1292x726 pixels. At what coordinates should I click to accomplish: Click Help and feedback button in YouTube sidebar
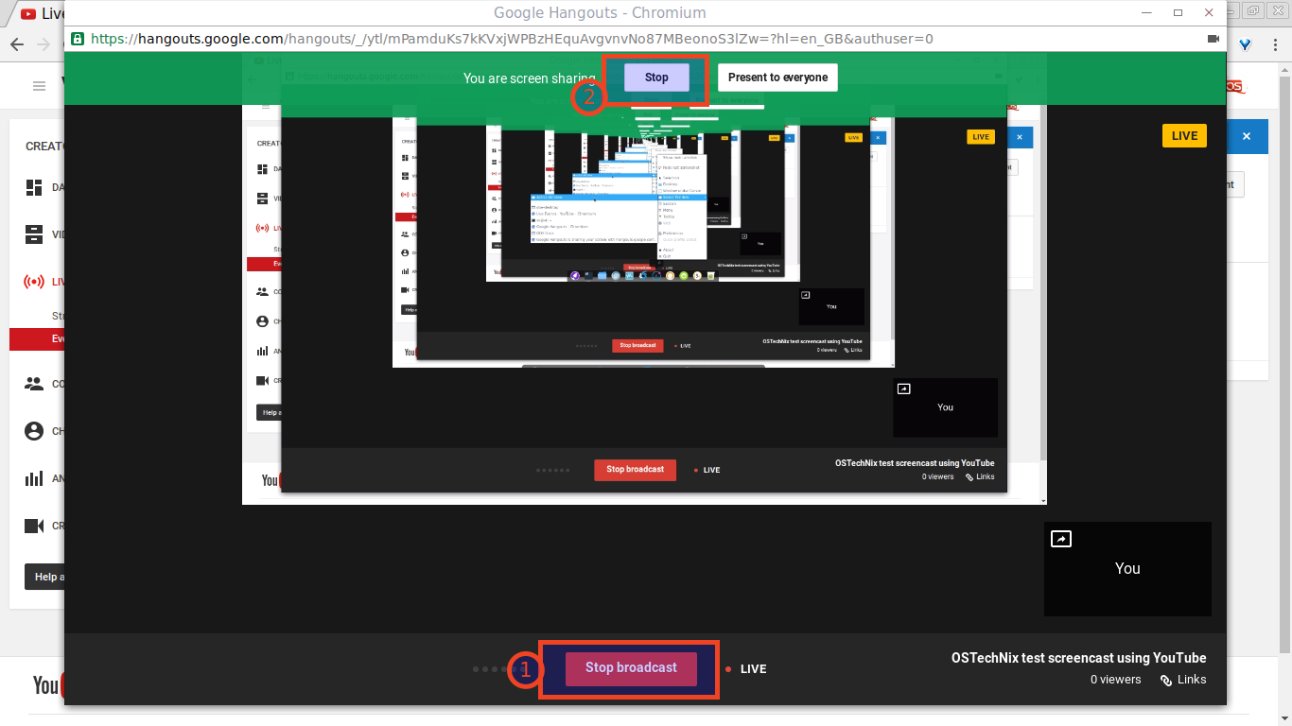[x=44, y=577]
